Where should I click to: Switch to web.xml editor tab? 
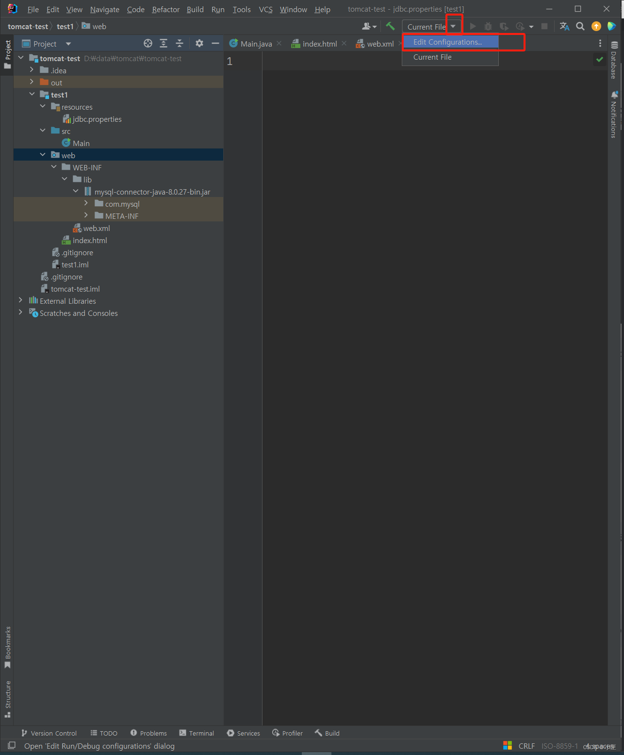point(375,44)
